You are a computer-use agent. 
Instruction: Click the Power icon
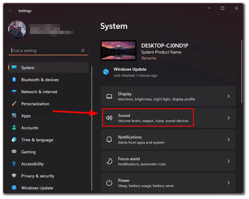click(x=109, y=183)
